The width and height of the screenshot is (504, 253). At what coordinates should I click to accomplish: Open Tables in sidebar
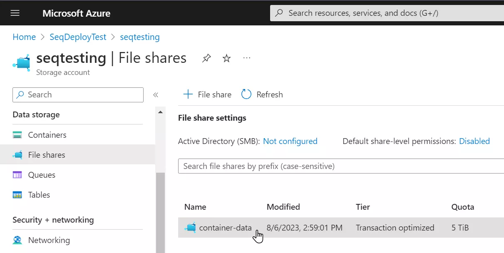(x=39, y=195)
